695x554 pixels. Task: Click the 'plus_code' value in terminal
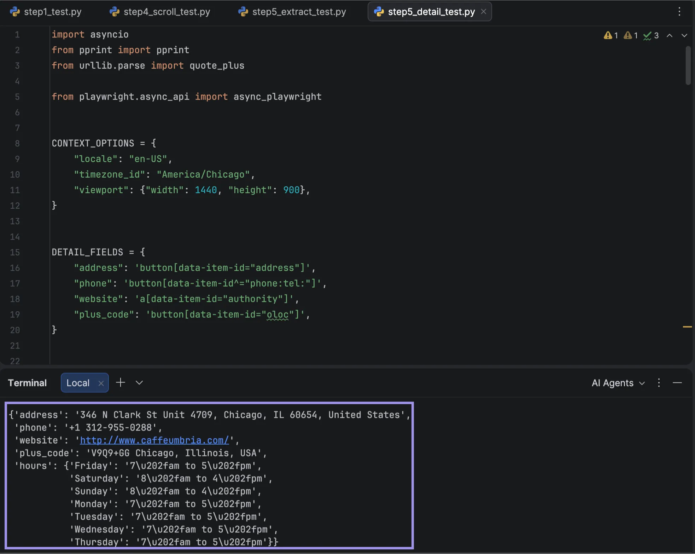(x=174, y=453)
